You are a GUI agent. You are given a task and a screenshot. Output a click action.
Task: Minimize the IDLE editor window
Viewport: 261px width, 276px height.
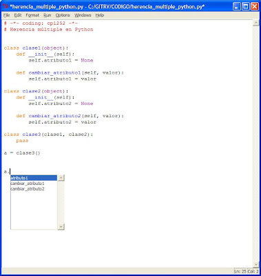tap(237, 6)
